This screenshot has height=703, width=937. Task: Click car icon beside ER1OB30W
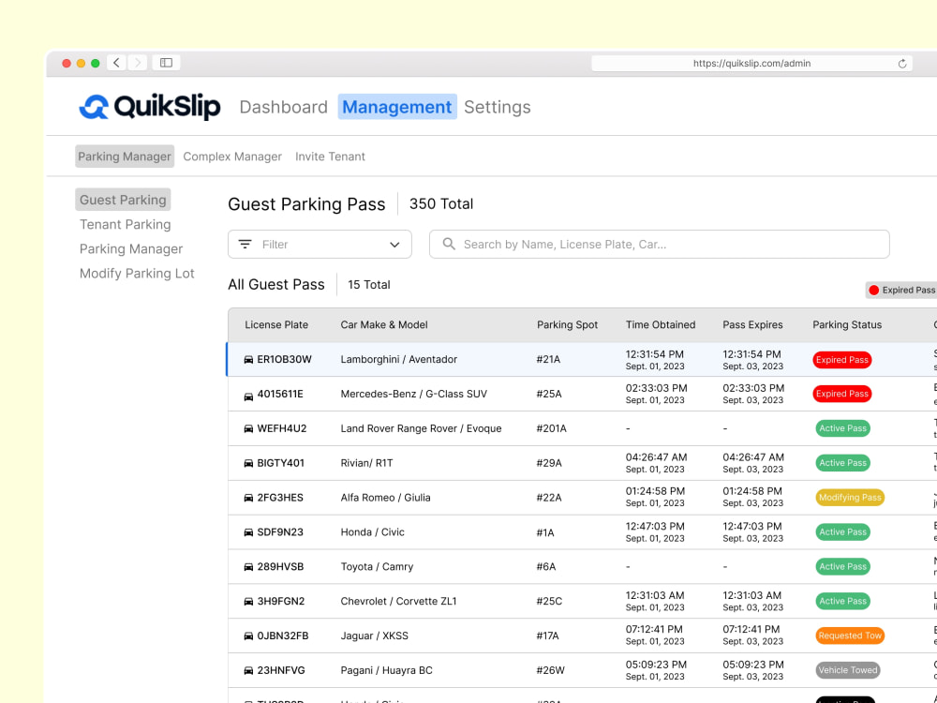248,360
